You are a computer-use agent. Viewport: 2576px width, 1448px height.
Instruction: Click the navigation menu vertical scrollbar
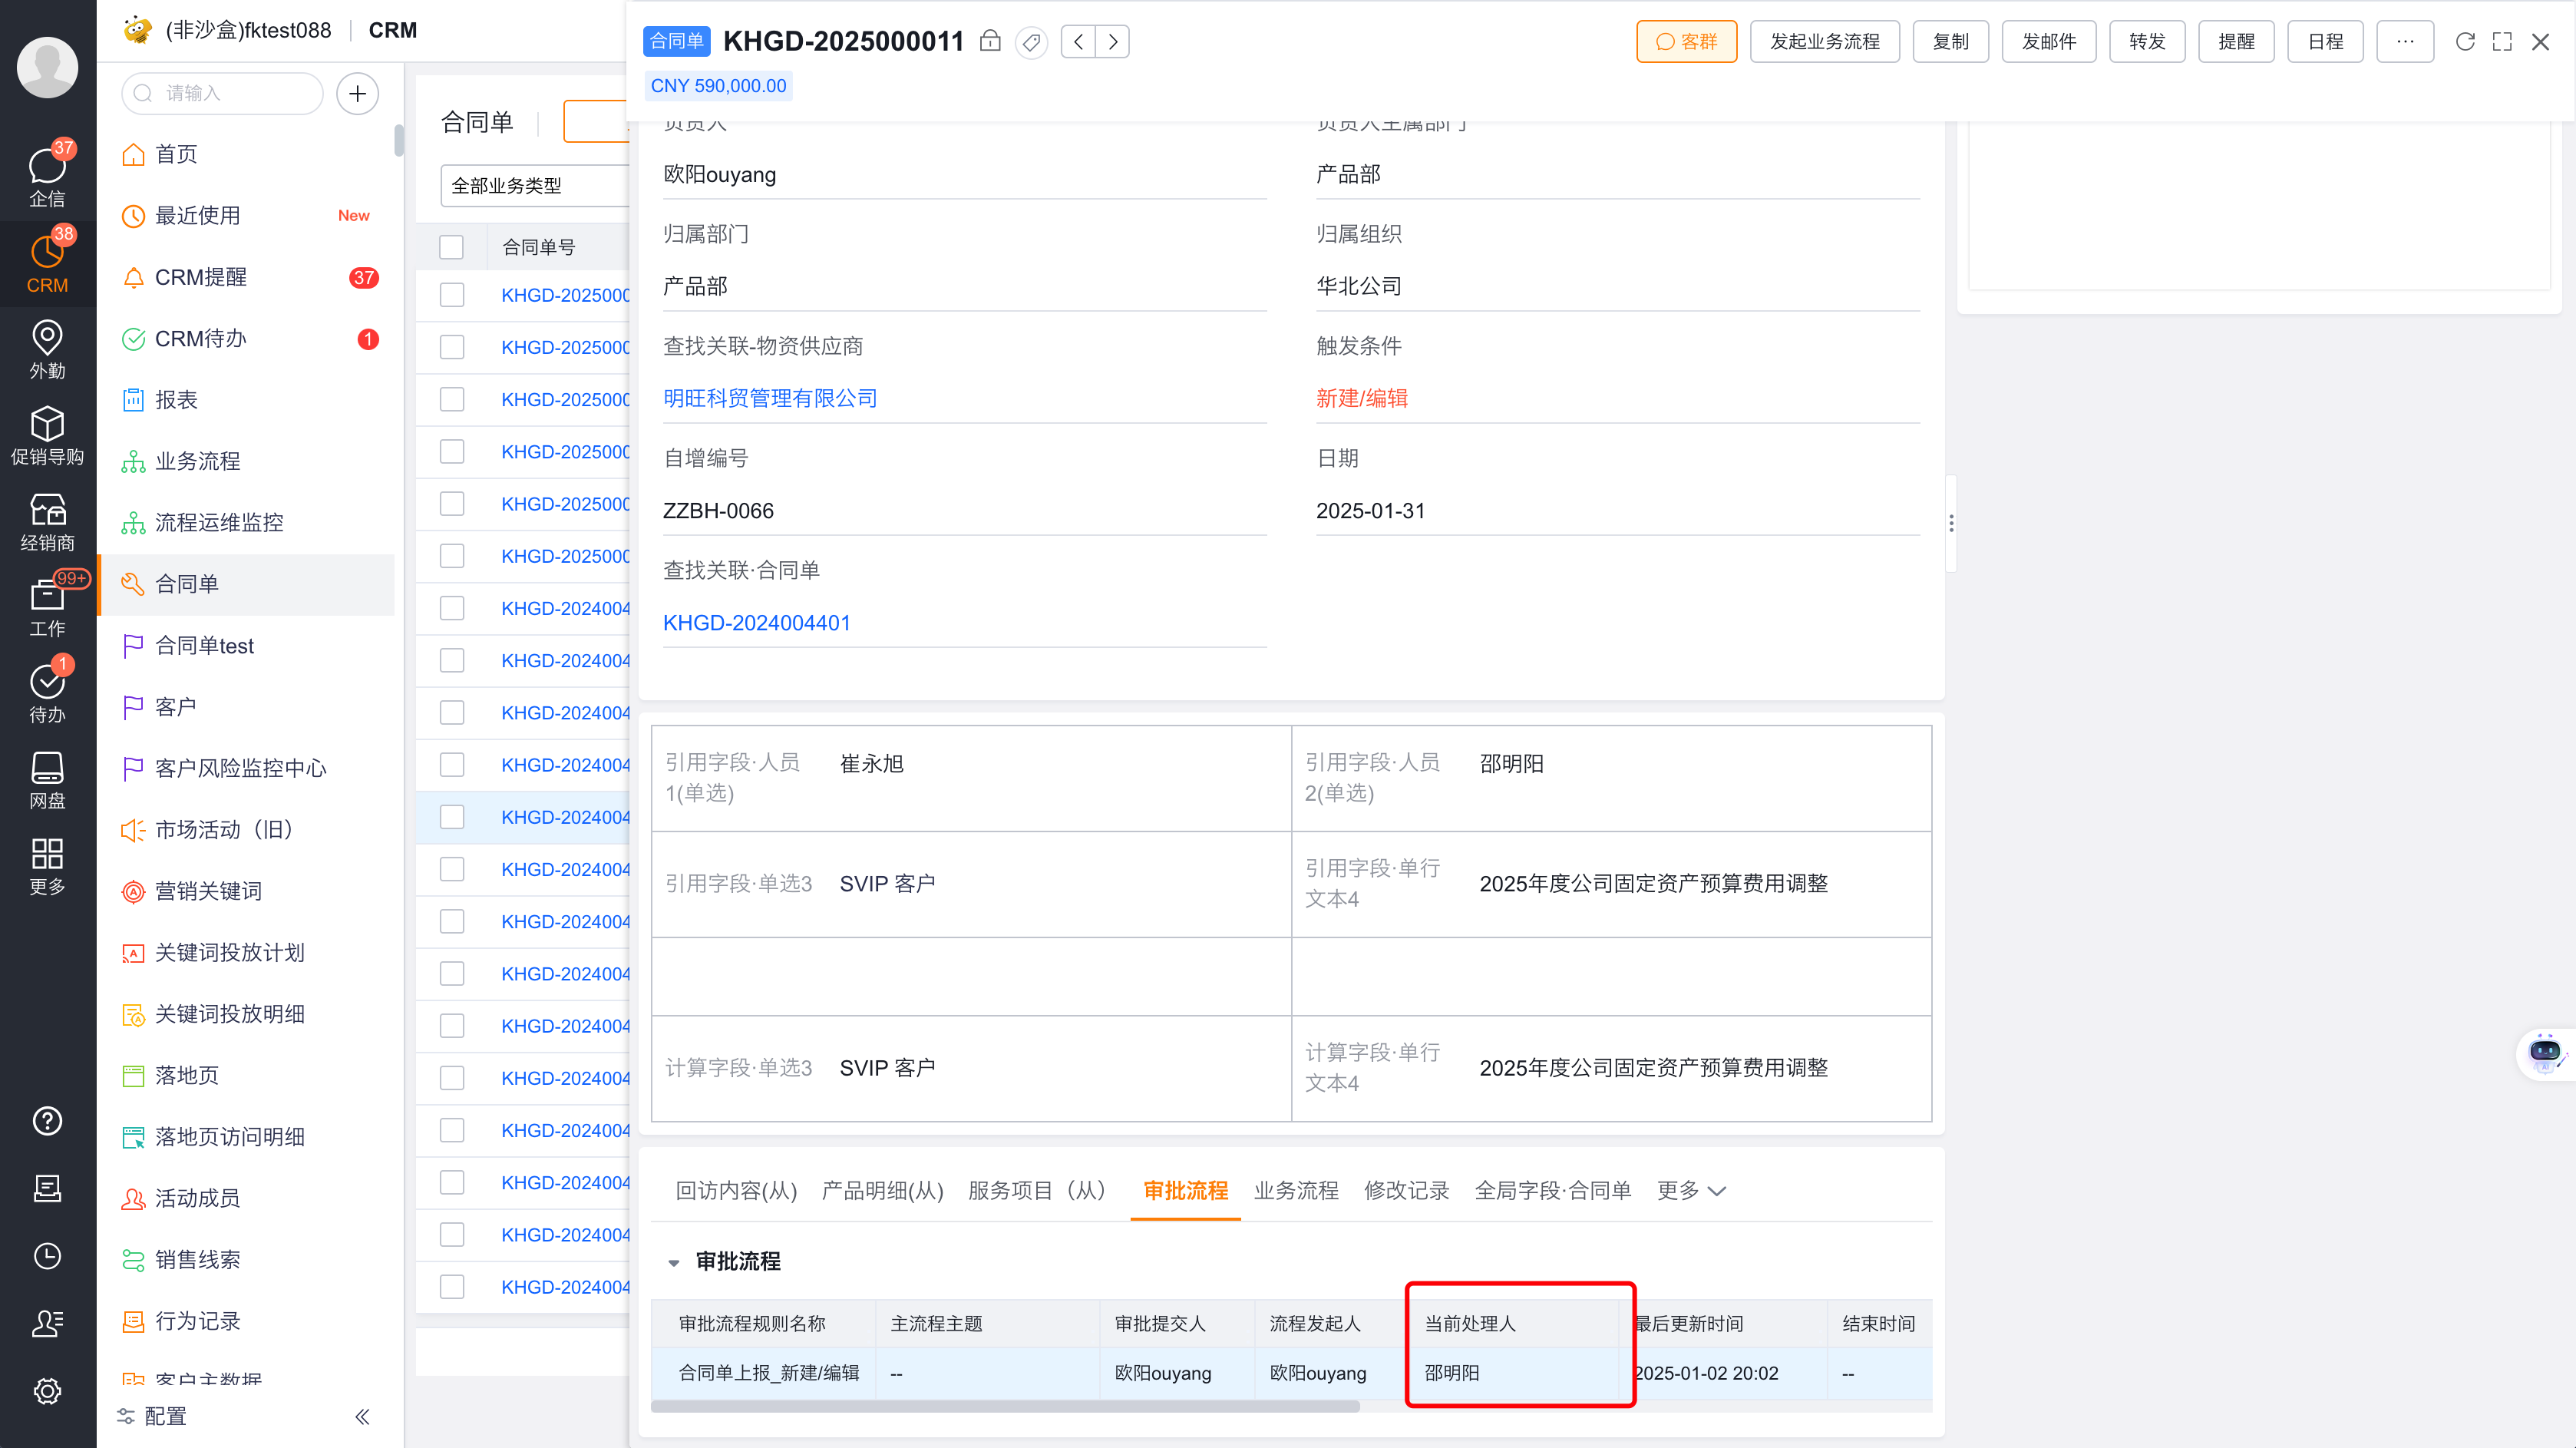(399, 140)
